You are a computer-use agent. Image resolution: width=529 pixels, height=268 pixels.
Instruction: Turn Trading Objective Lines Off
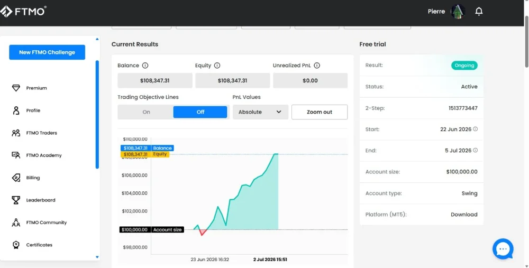coord(200,112)
